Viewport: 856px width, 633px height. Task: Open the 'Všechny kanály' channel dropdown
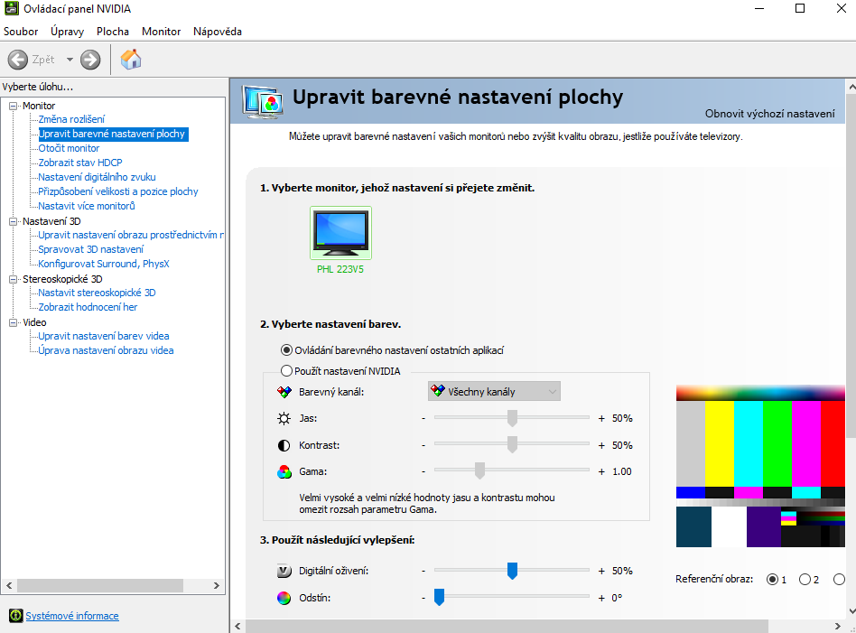(x=494, y=391)
